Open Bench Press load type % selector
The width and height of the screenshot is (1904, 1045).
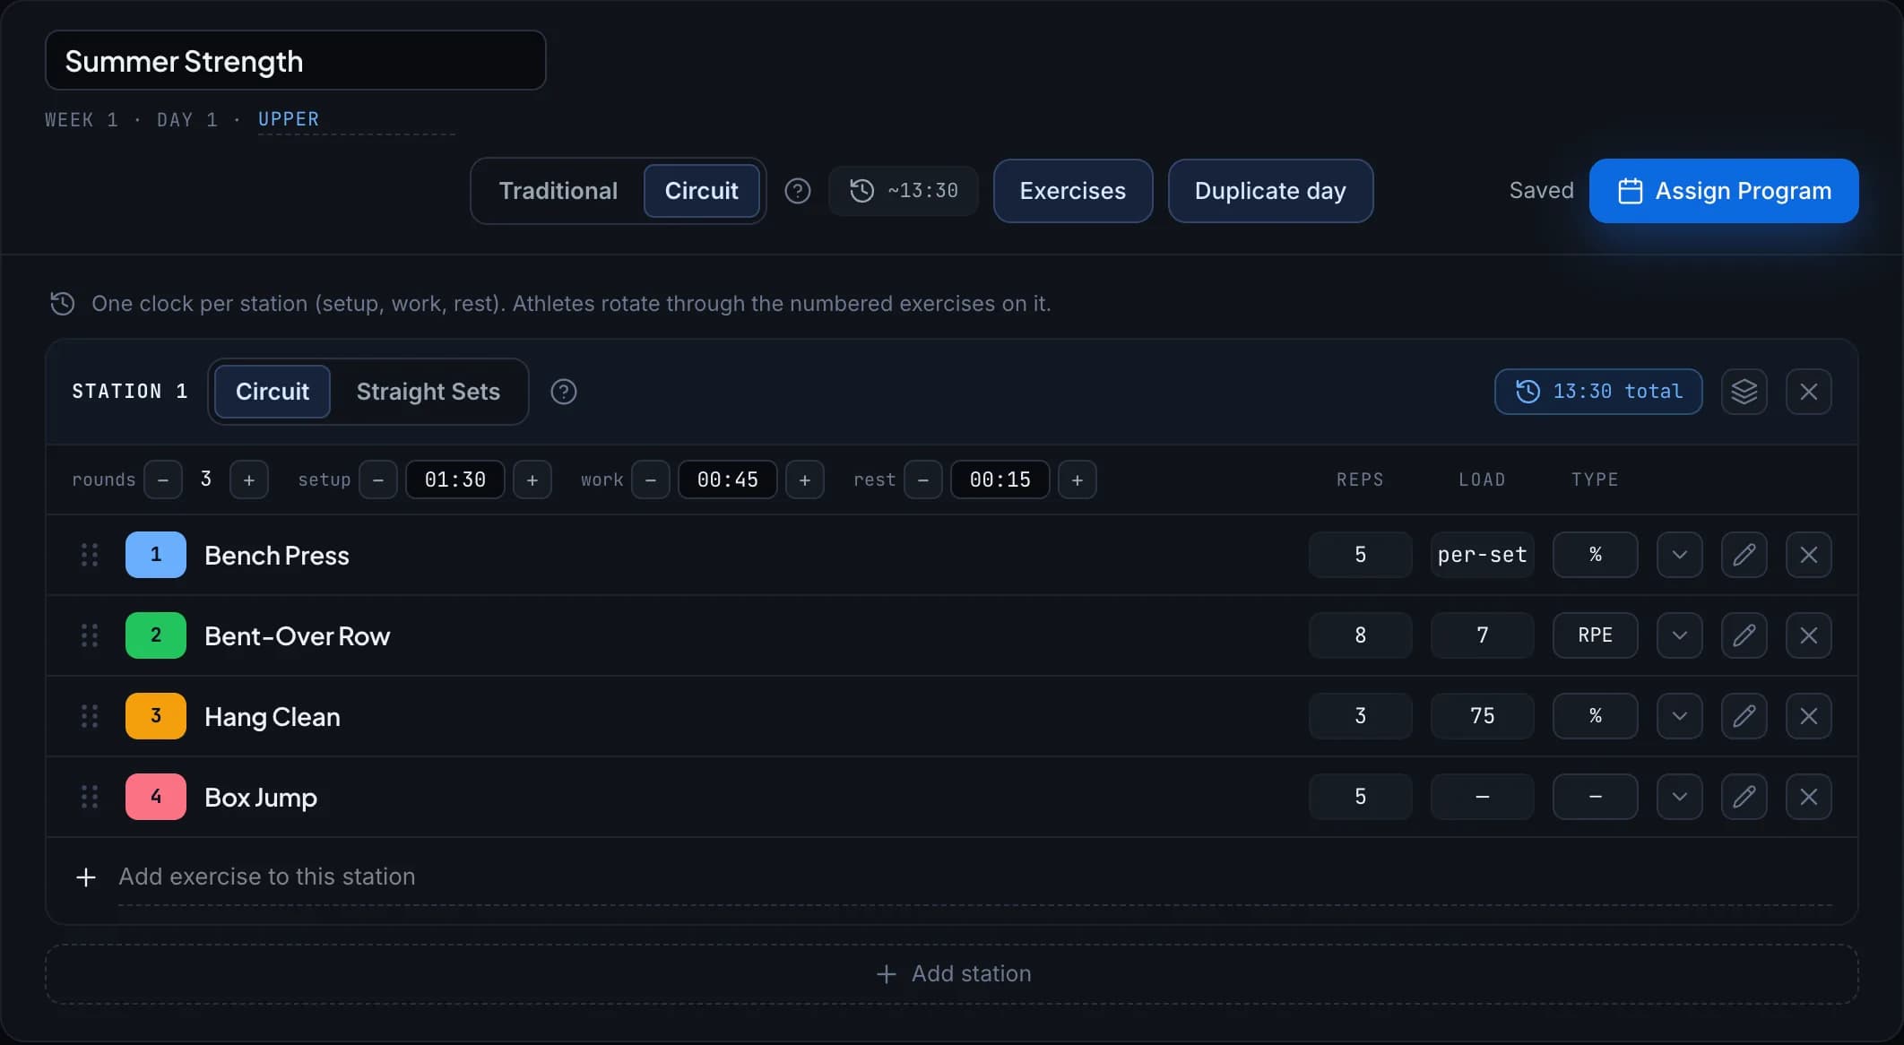[1596, 555]
